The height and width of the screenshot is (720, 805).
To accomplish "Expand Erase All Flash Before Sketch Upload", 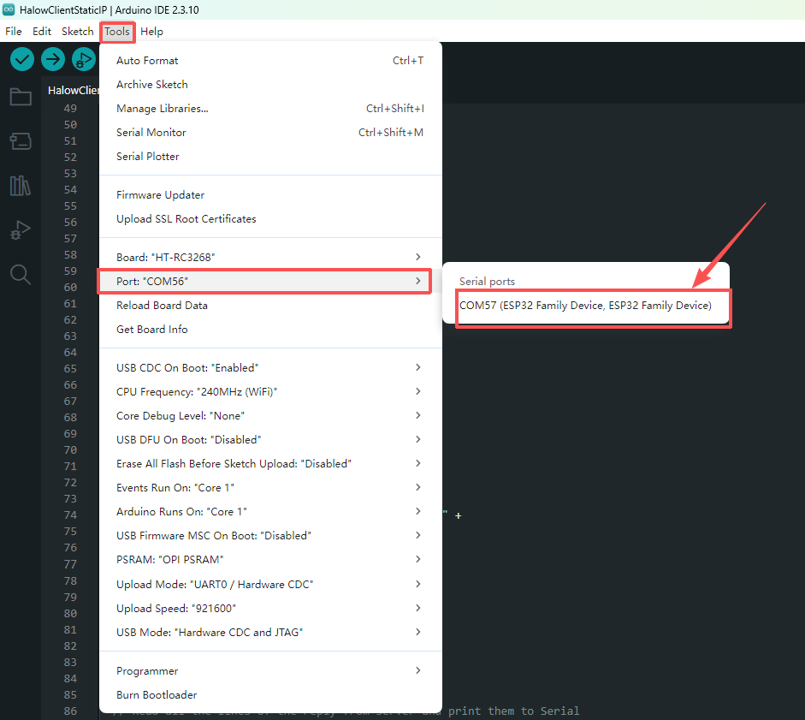I will tap(270, 463).
